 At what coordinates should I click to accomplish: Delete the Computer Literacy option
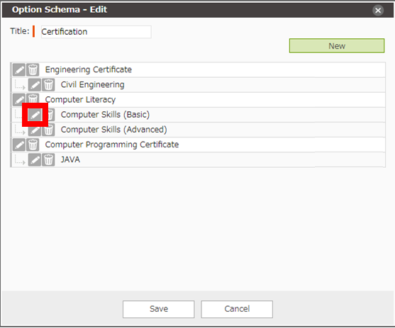[x=33, y=99]
